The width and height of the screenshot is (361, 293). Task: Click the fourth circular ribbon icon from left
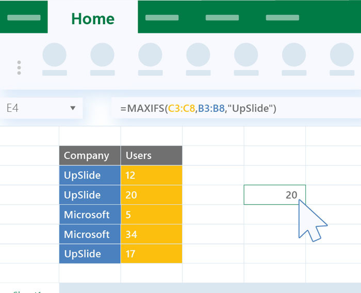tap(198, 56)
